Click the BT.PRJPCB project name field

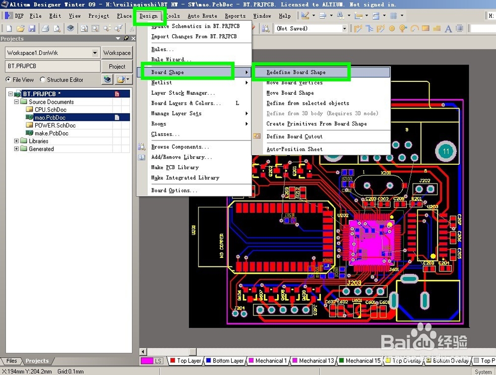pyautogui.click(x=53, y=66)
